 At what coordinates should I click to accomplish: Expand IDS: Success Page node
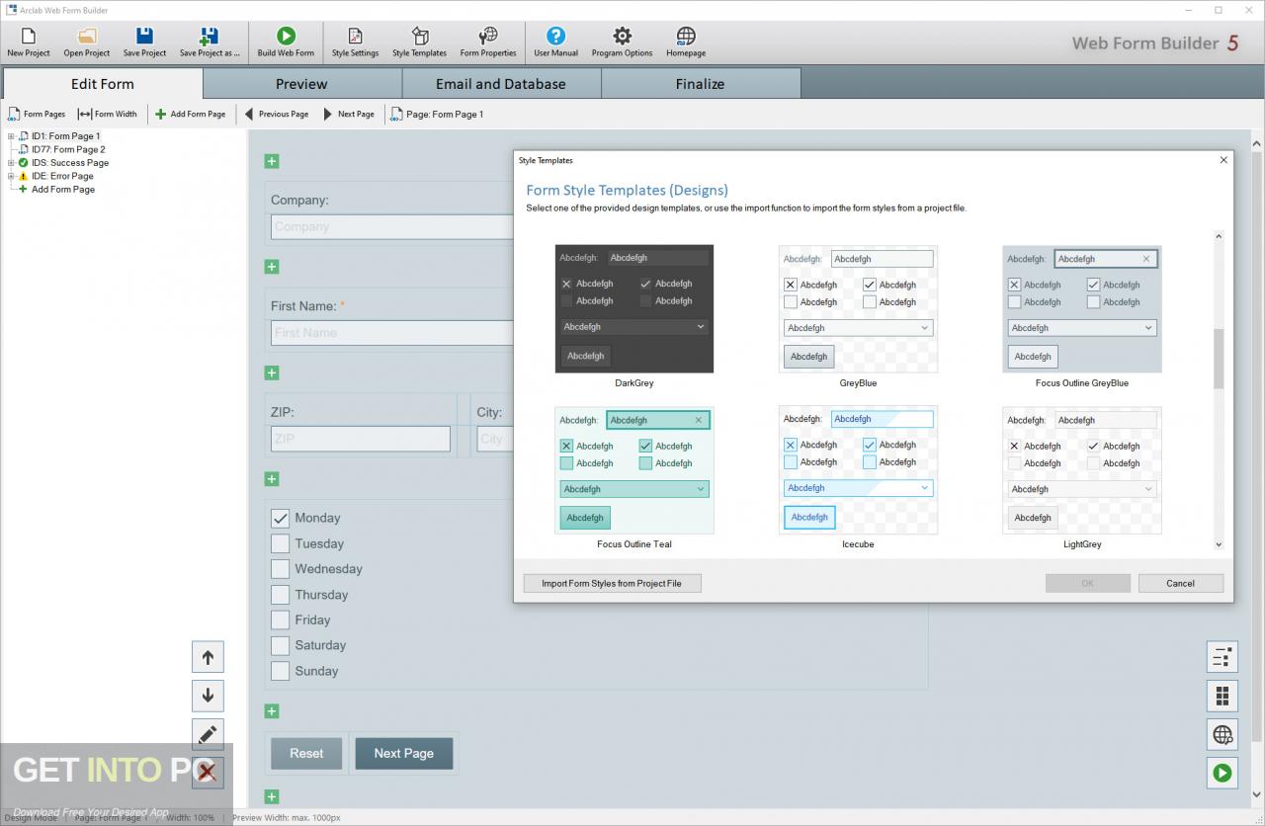pos(11,163)
